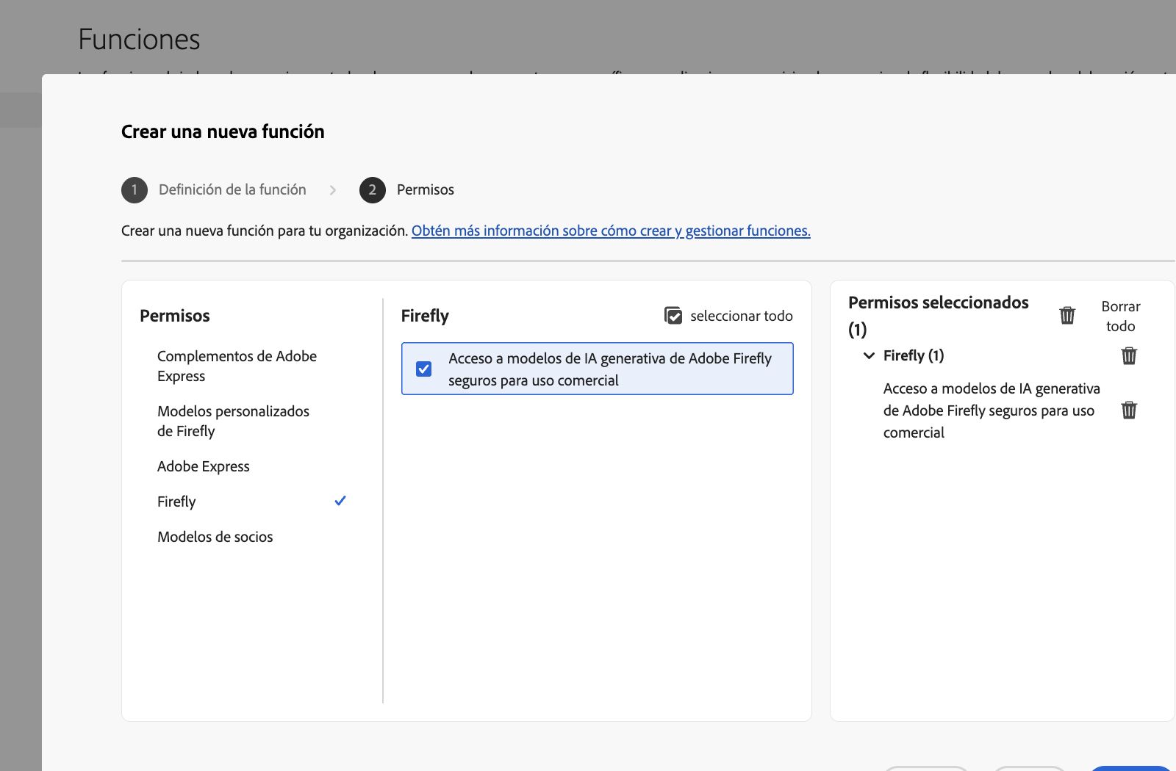Select Modelos personalizados de Firefly category
The height and width of the screenshot is (771, 1176).
point(234,421)
